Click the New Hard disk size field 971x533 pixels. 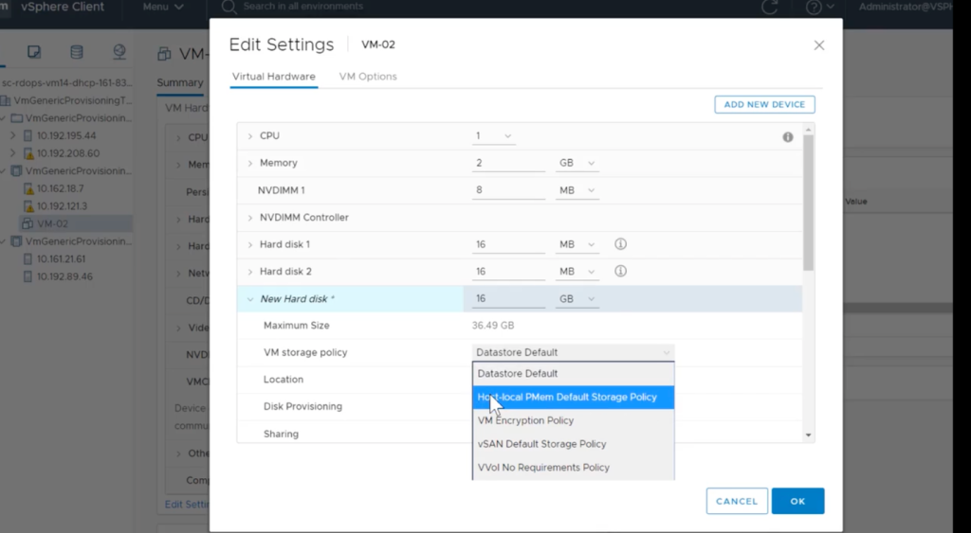pyautogui.click(x=508, y=299)
